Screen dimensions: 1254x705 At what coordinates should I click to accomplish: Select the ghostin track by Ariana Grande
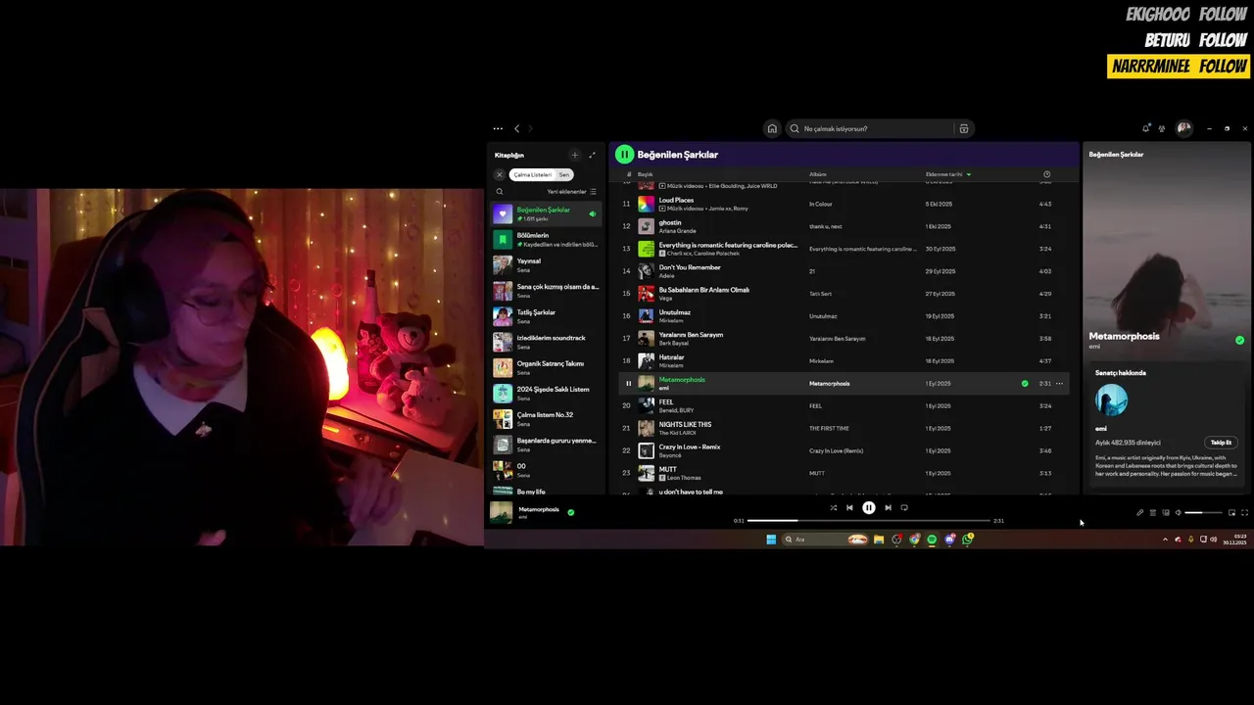844,226
